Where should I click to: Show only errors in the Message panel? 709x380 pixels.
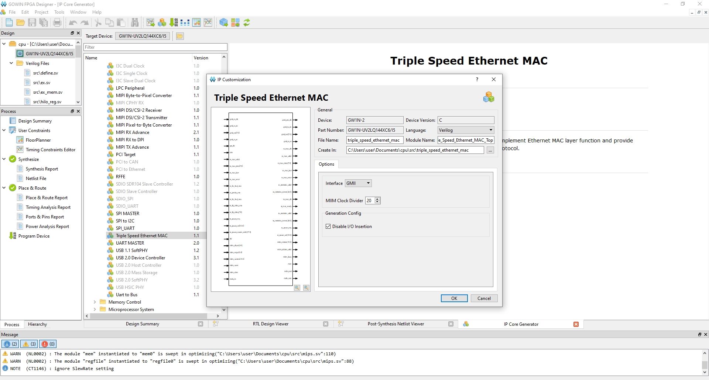(48, 343)
